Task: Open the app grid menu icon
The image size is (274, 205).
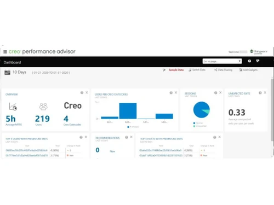Action: pyautogui.click(x=5, y=52)
